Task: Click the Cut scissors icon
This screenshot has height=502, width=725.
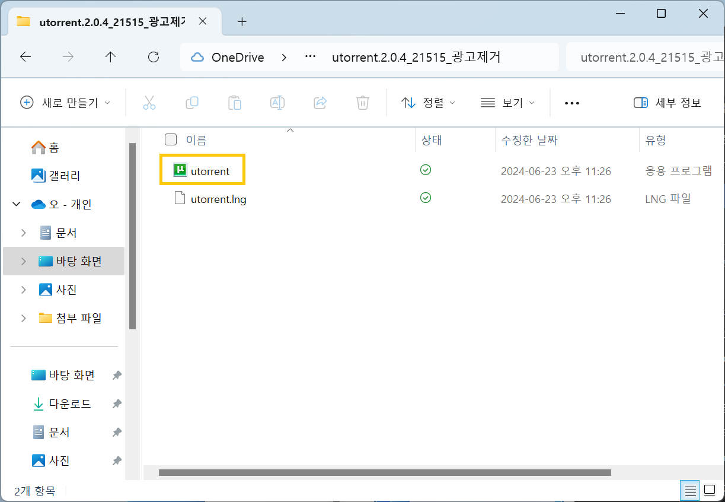Action: click(x=149, y=103)
